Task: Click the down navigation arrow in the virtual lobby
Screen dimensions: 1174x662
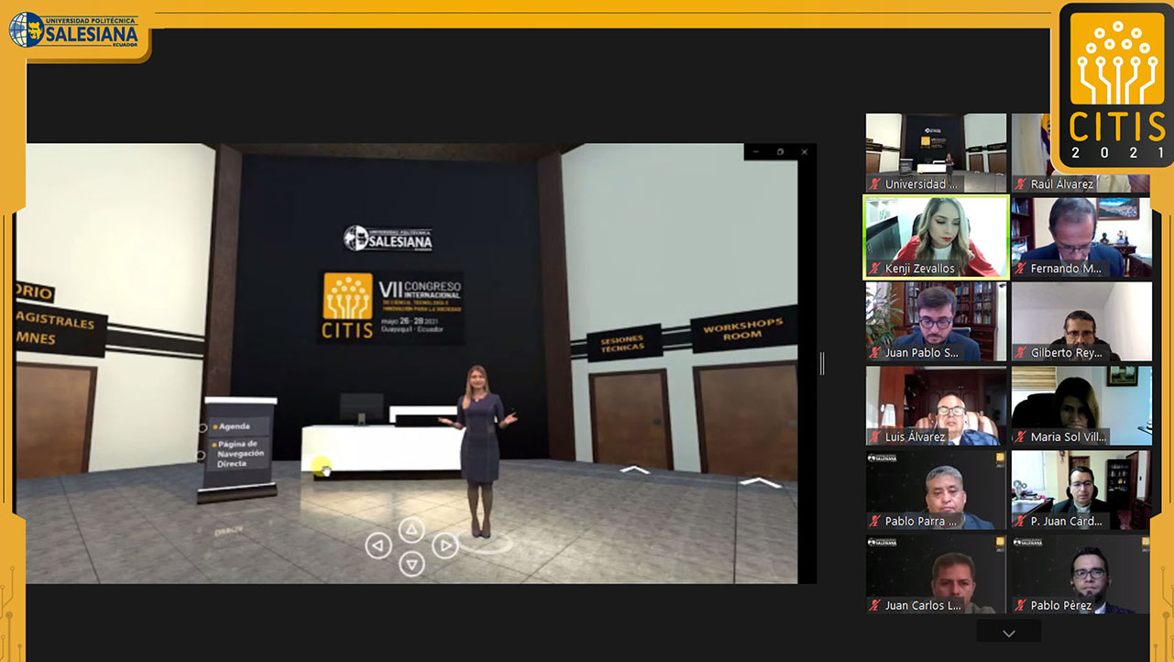Action: tap(411, 564)
